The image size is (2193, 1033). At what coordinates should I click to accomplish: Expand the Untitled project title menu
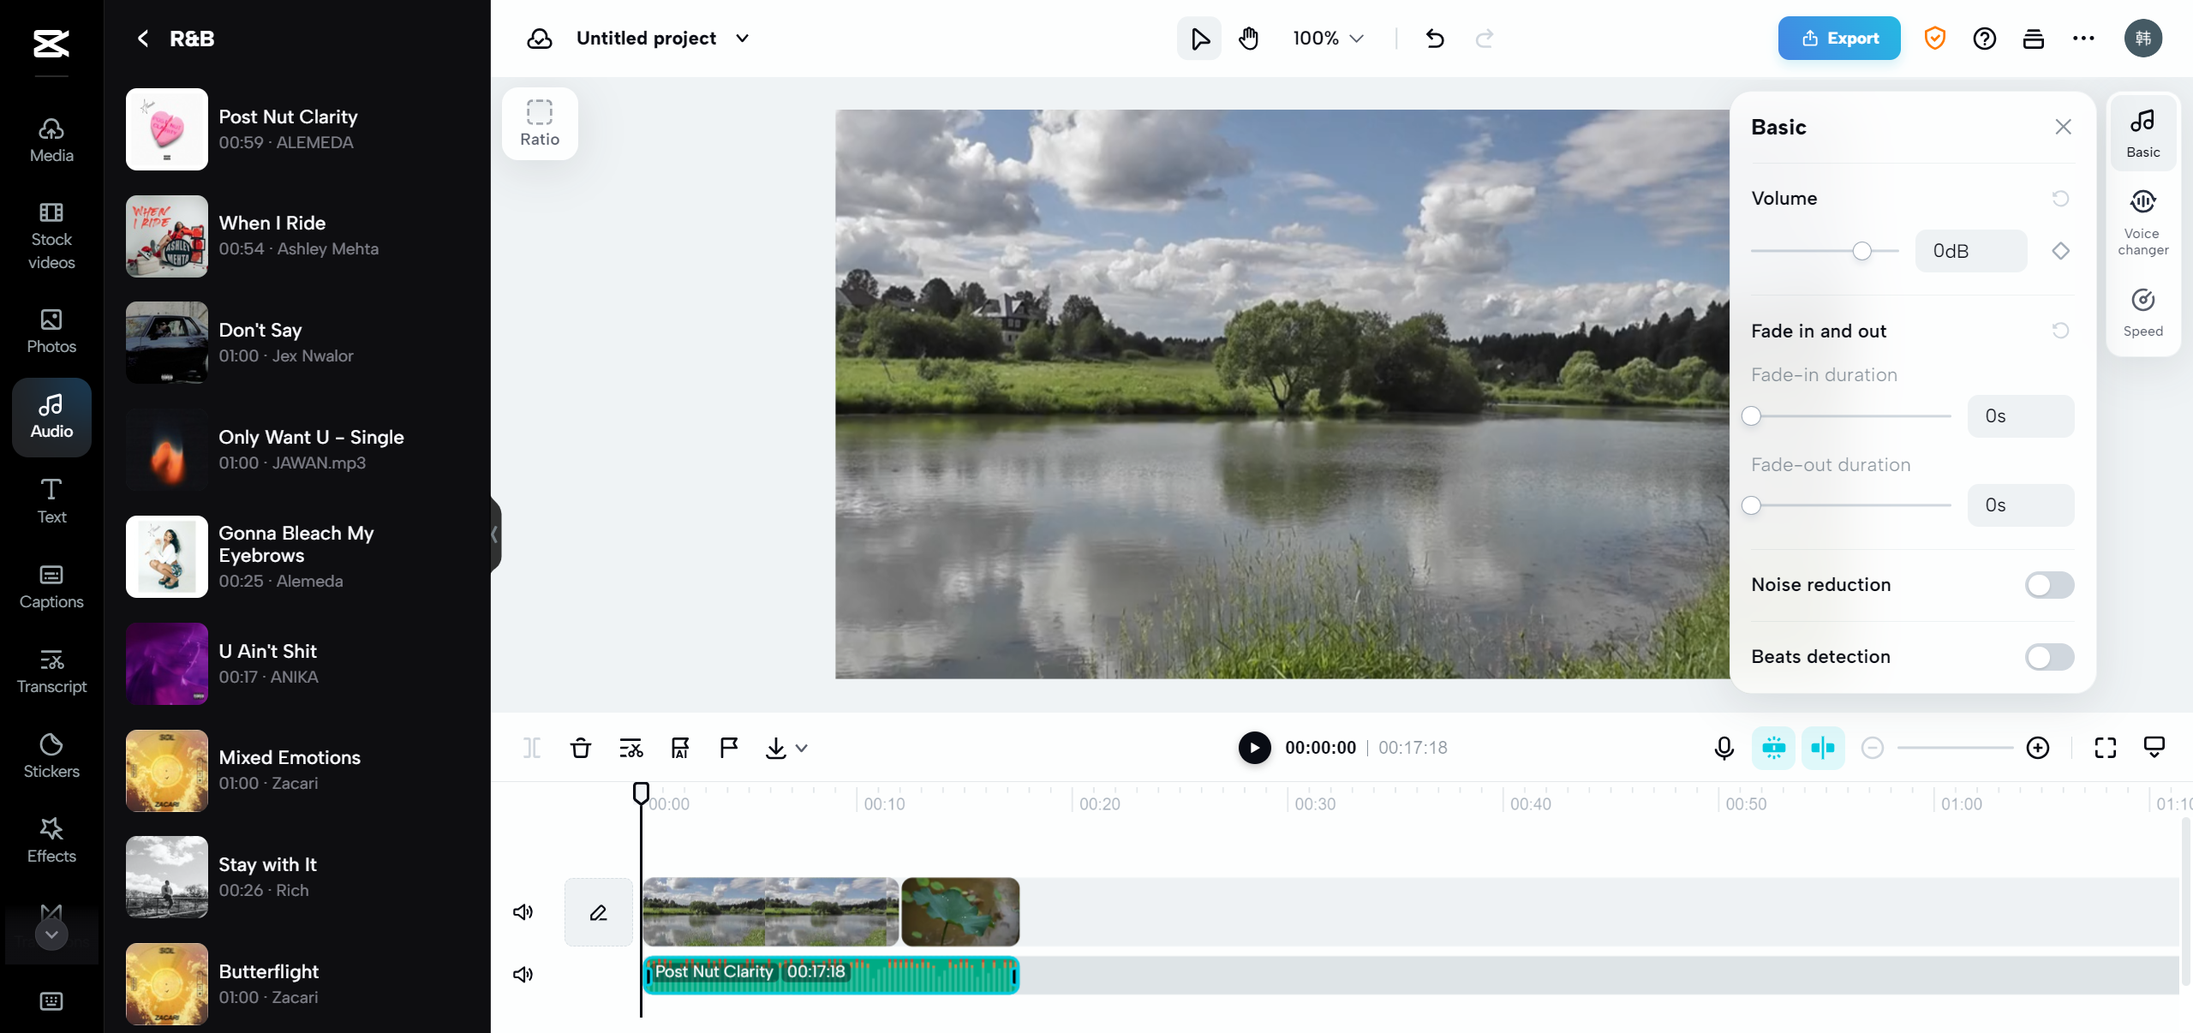742,38
